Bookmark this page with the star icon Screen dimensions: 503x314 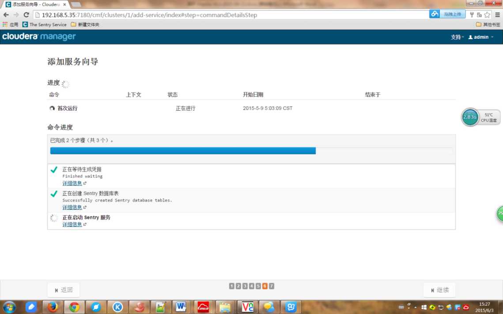tap(487, 15)
